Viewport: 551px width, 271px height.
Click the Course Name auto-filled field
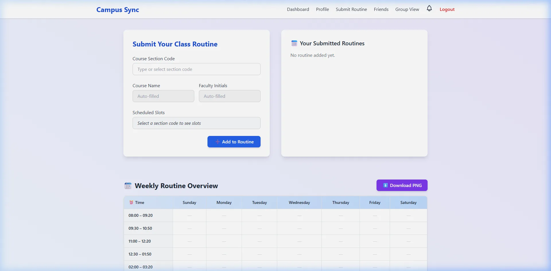pos(163,96)
